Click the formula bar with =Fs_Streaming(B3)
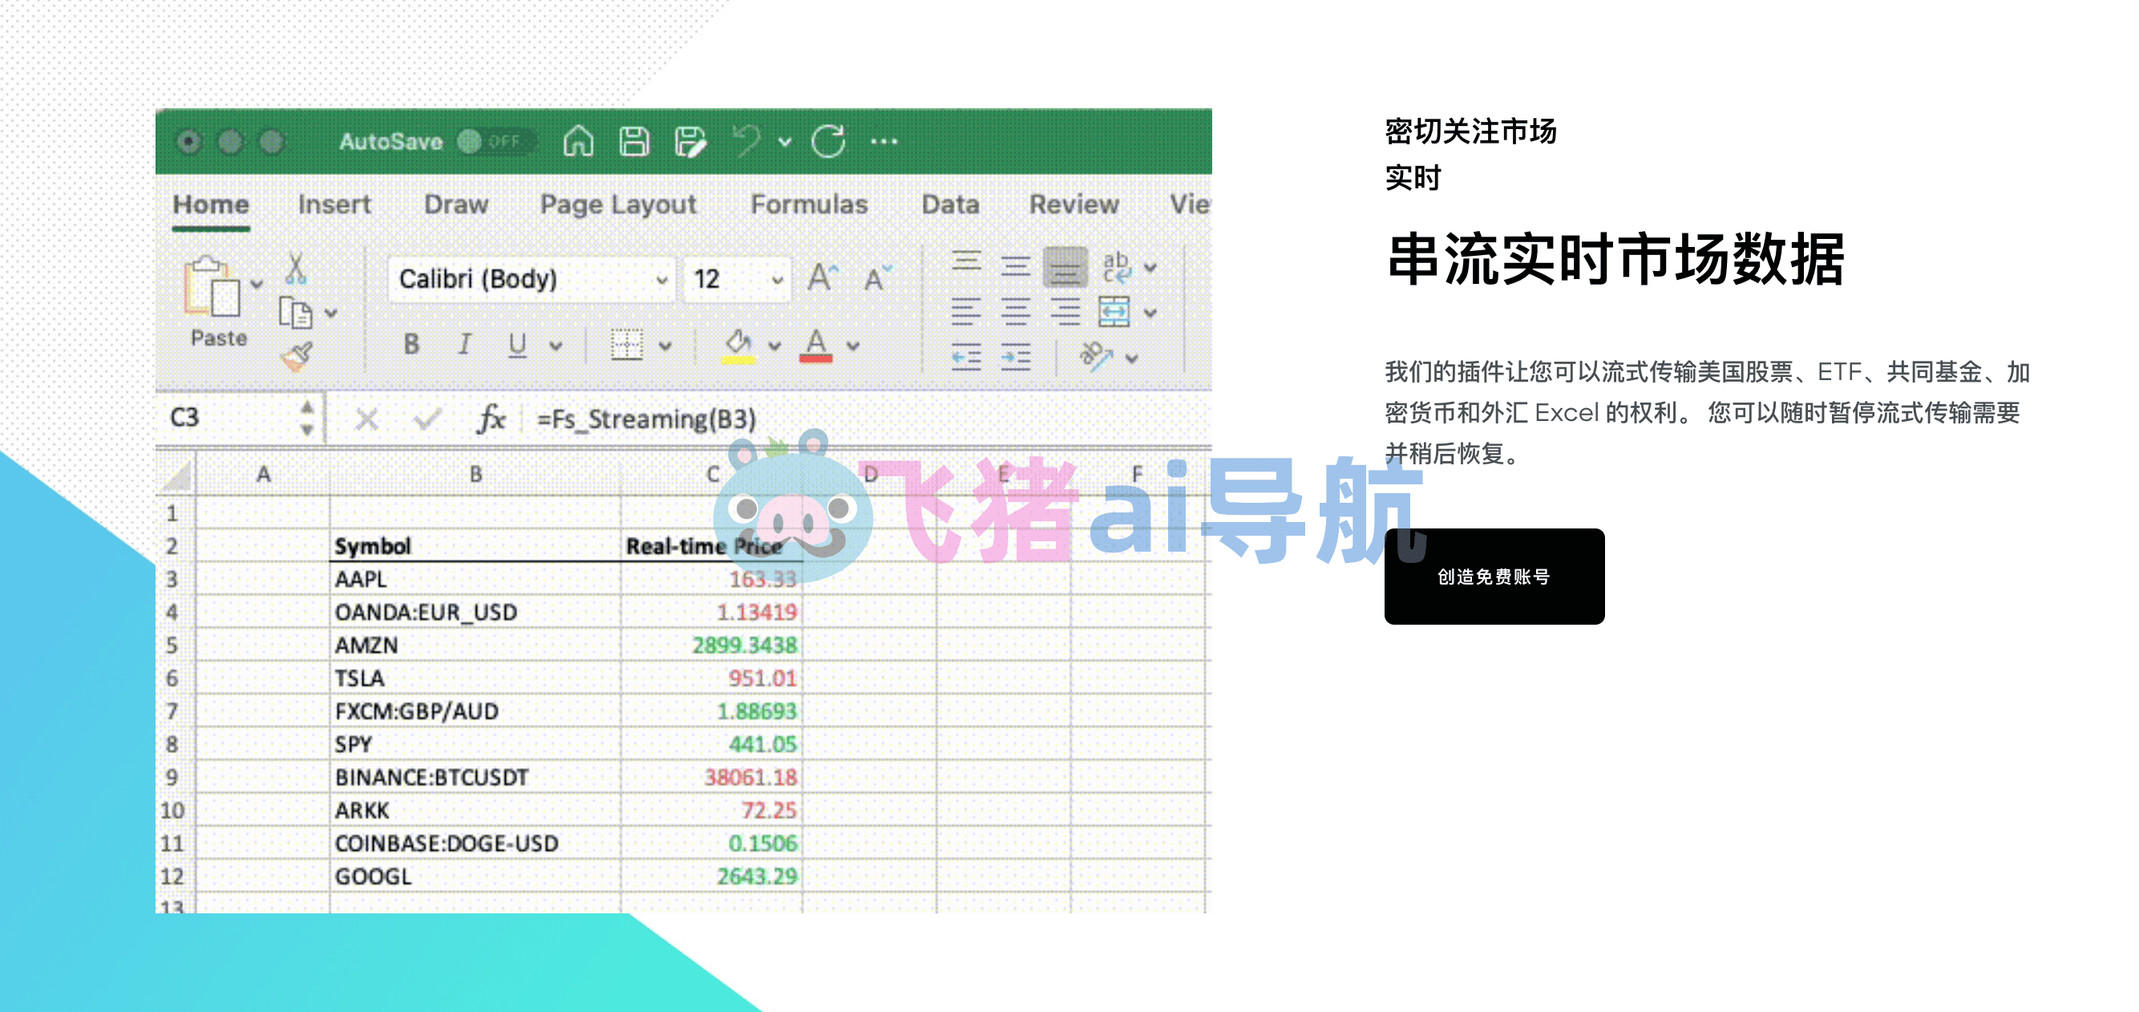 867,419
